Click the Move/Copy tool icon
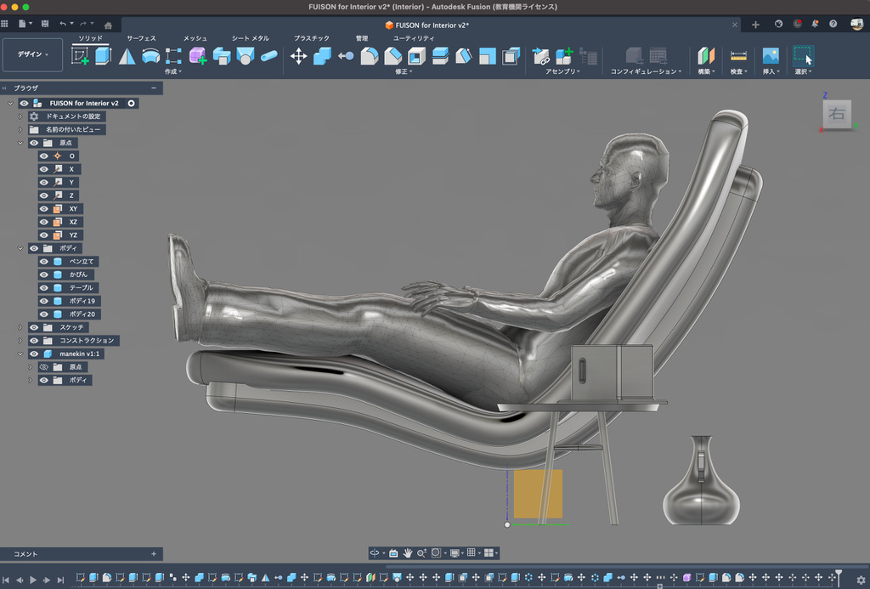 click(x=299, y=56)
